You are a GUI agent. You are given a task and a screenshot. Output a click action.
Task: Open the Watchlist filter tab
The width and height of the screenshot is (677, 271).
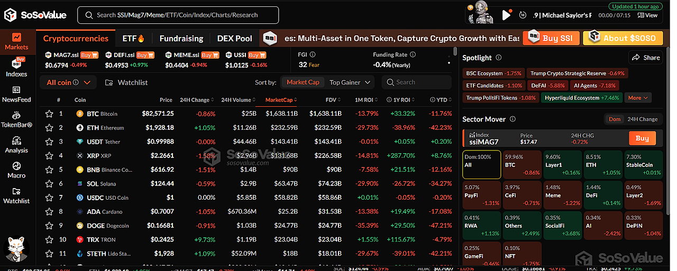[126, 82]
